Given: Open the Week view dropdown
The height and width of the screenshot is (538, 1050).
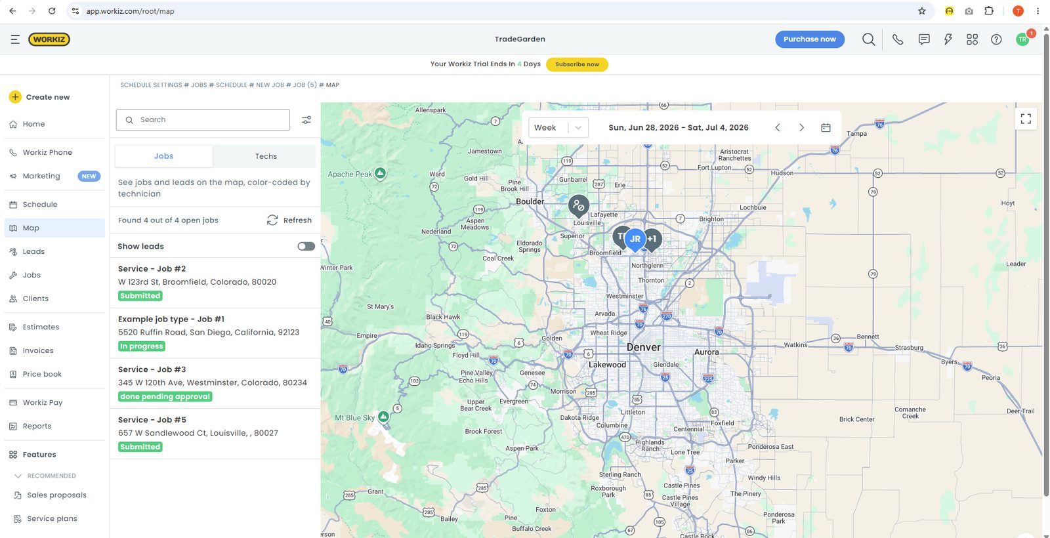Looking at the screenshot, I should point(558,128).
